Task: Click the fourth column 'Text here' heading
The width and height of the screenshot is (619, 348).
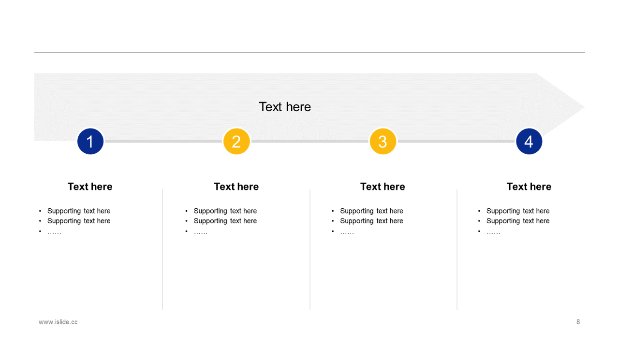Action: (x=529, y=187)
